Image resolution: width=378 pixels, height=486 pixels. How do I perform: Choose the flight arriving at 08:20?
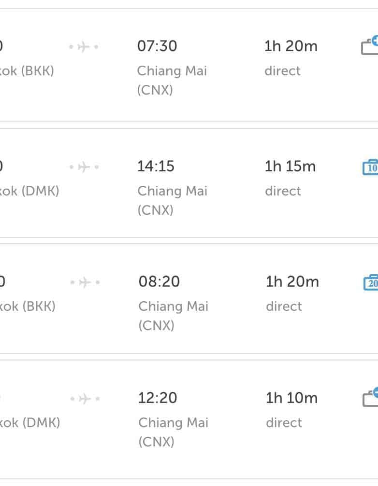159,282
